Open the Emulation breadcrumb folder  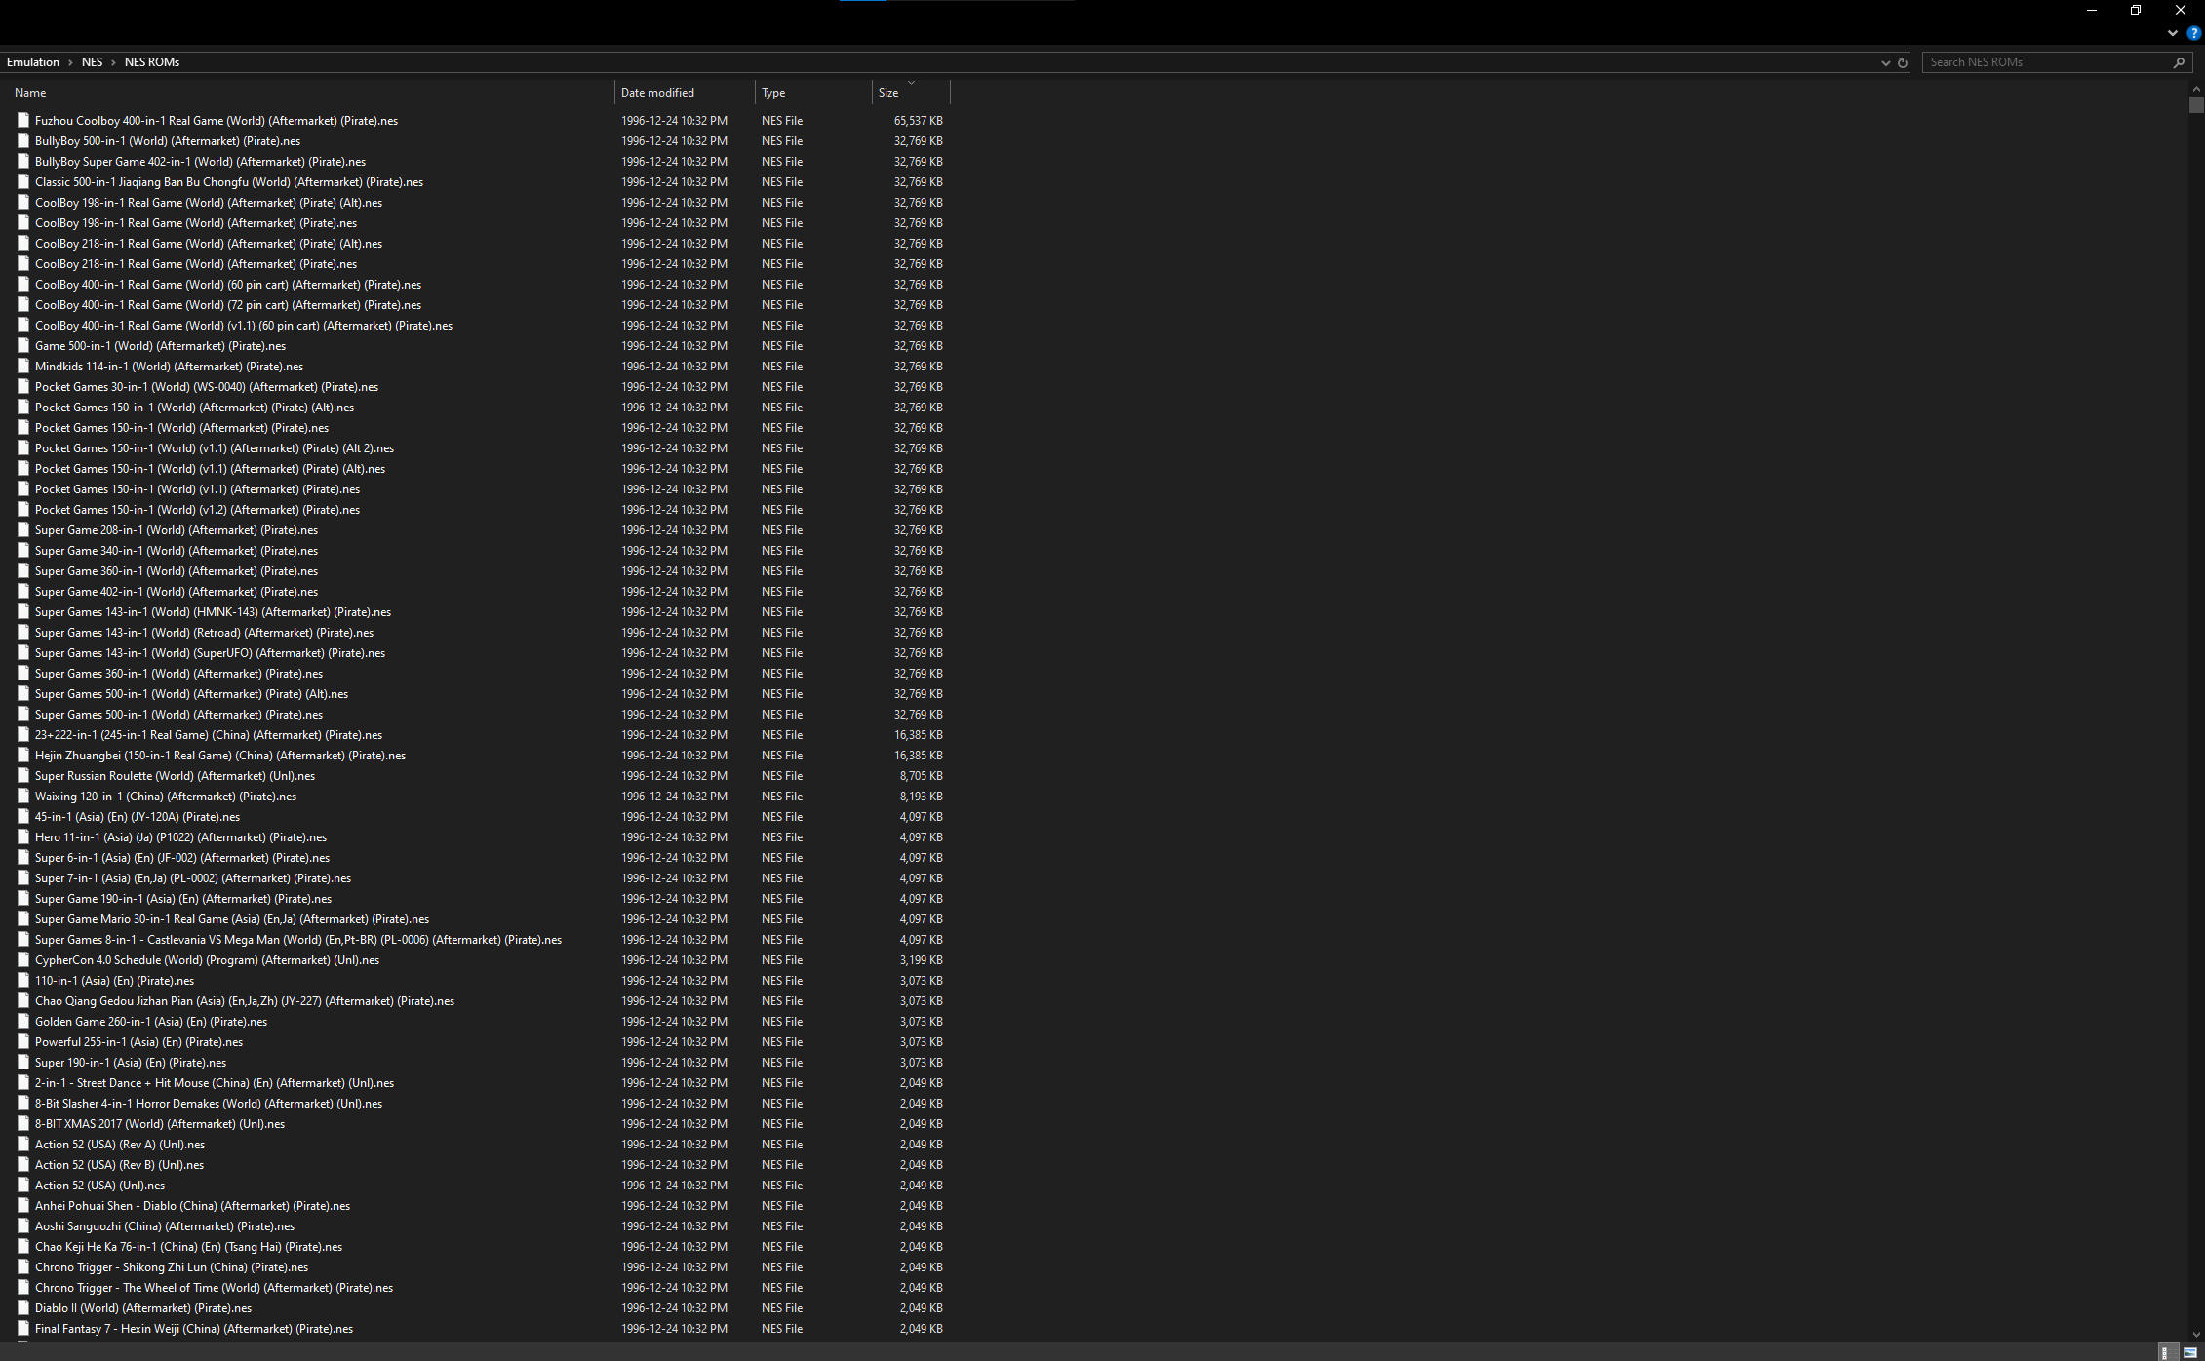pos(33,62)
